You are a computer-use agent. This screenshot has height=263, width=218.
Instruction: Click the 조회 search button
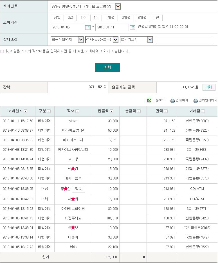click(x=107, y=67)
